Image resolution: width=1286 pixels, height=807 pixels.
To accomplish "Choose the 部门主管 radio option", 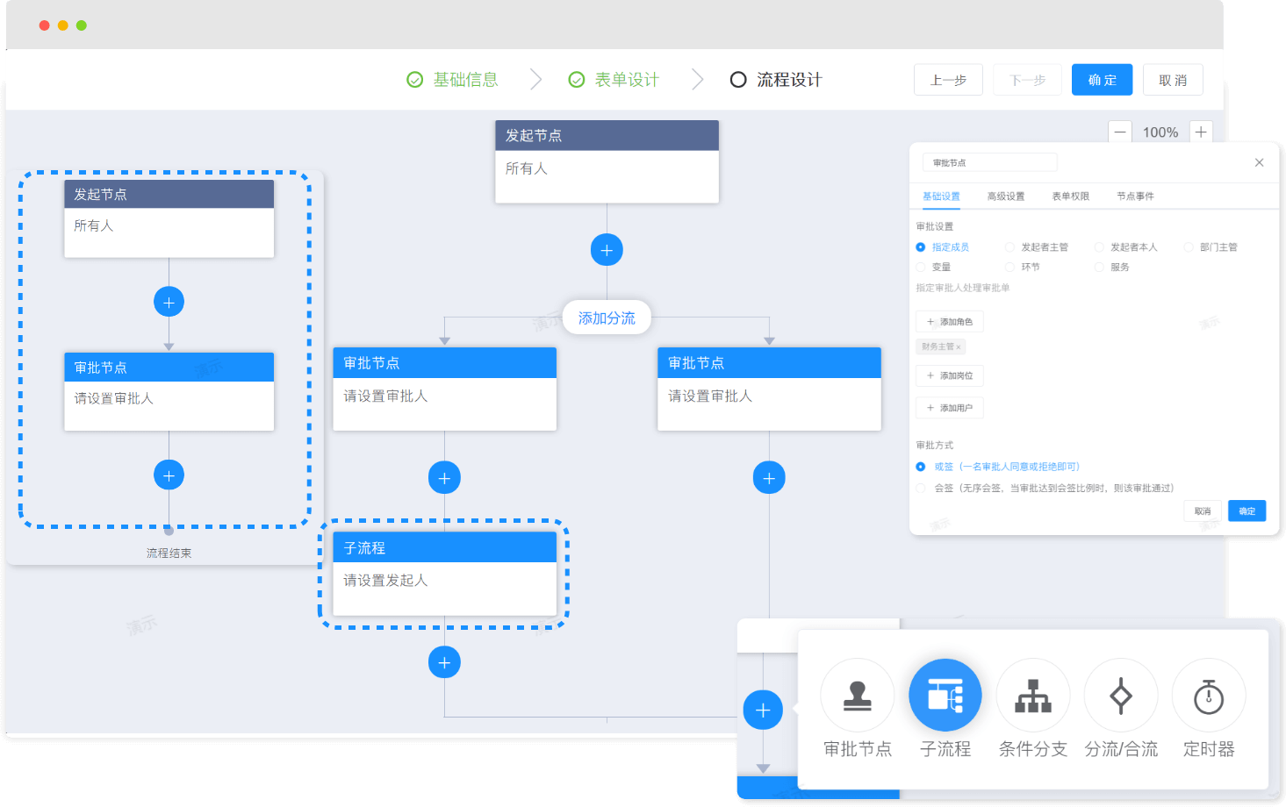I will [x=1189, y=247].
